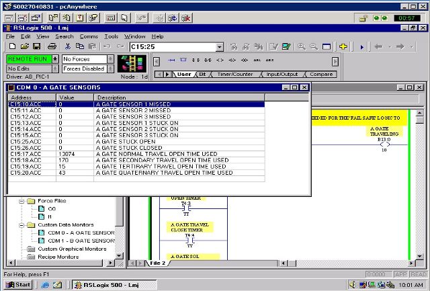Collapse the Custom Data Monitors folder
This screenshot has width=430, height=291.
tap(21, 225)
